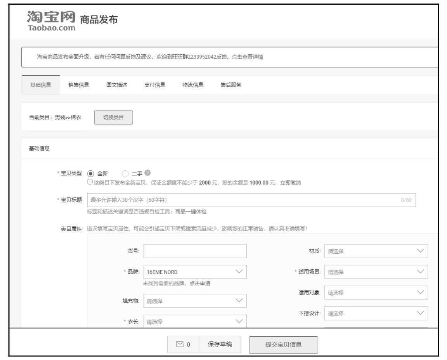This screenshot has width=447, height=360.
Task: Switch to the 图文描述 tab
Action: 117,85
